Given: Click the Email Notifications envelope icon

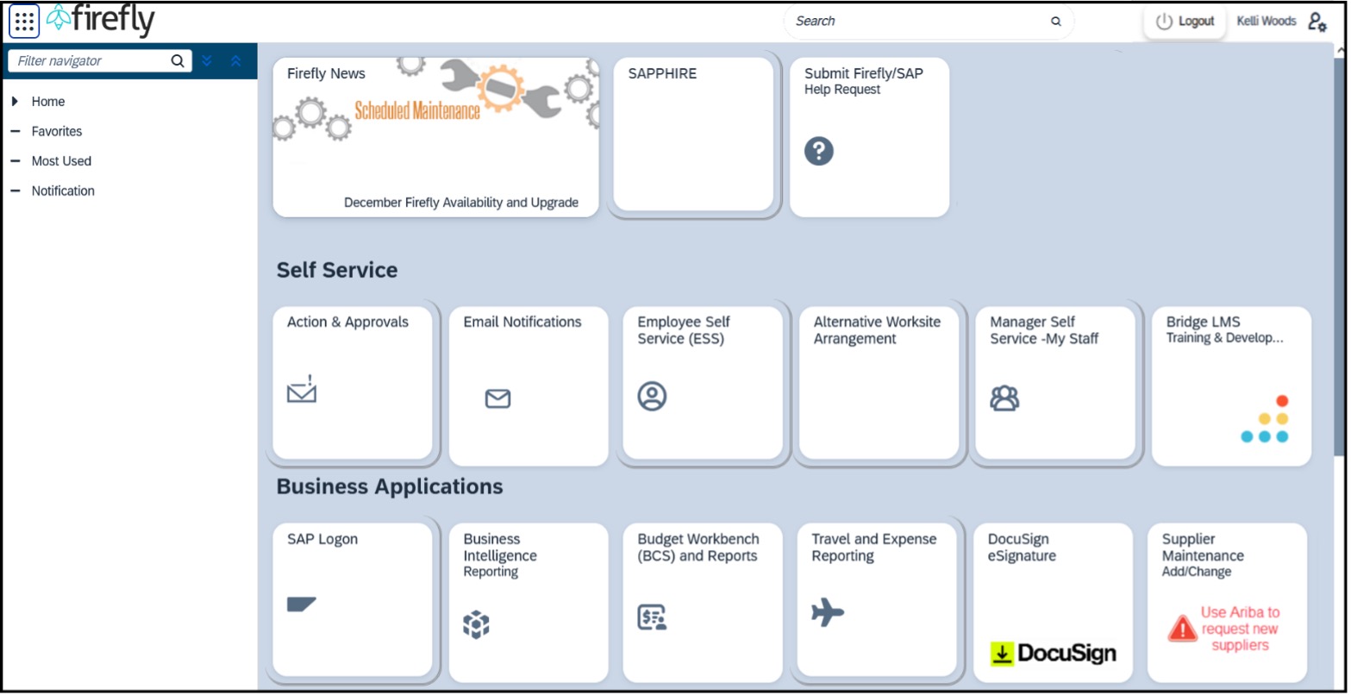Looking at the screenshot, I should pyautogui.click(x=497, y=398).
